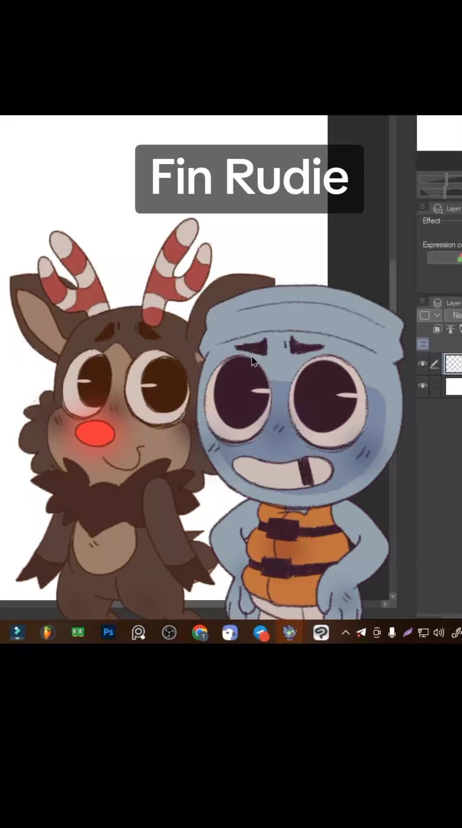Open the magnifier-style app in taskbar
The width and height of the screenshot is (462, 828).
pyautogui.click(x=139, y=633)
